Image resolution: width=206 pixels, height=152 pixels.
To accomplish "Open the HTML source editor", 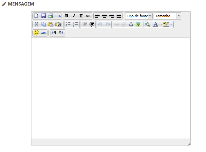I will pyautogui.click(x=58, y=16).
